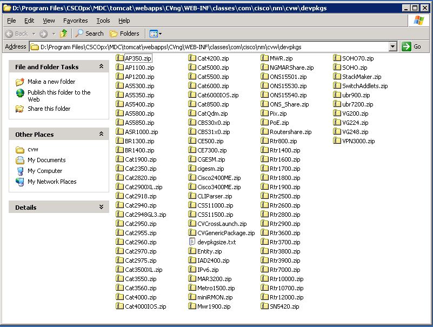
Task: Click the Go button
Action: point(411,46)
